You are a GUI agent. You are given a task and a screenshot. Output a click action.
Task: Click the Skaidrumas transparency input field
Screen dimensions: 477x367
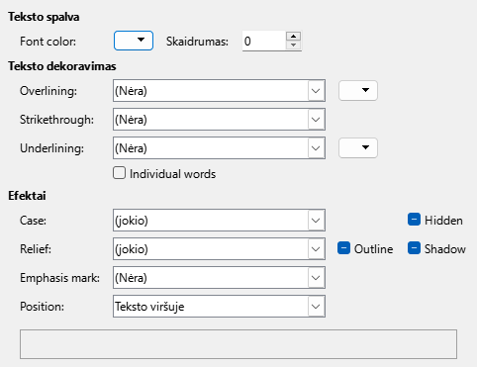click(x=264, y=41)
